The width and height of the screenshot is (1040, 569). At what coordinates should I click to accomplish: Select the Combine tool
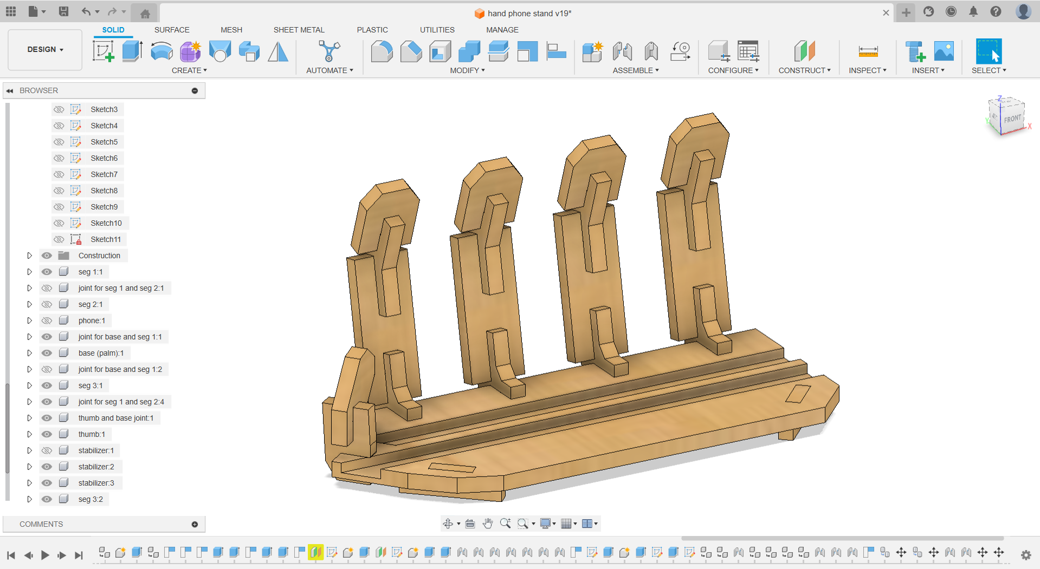click(469, 51)
